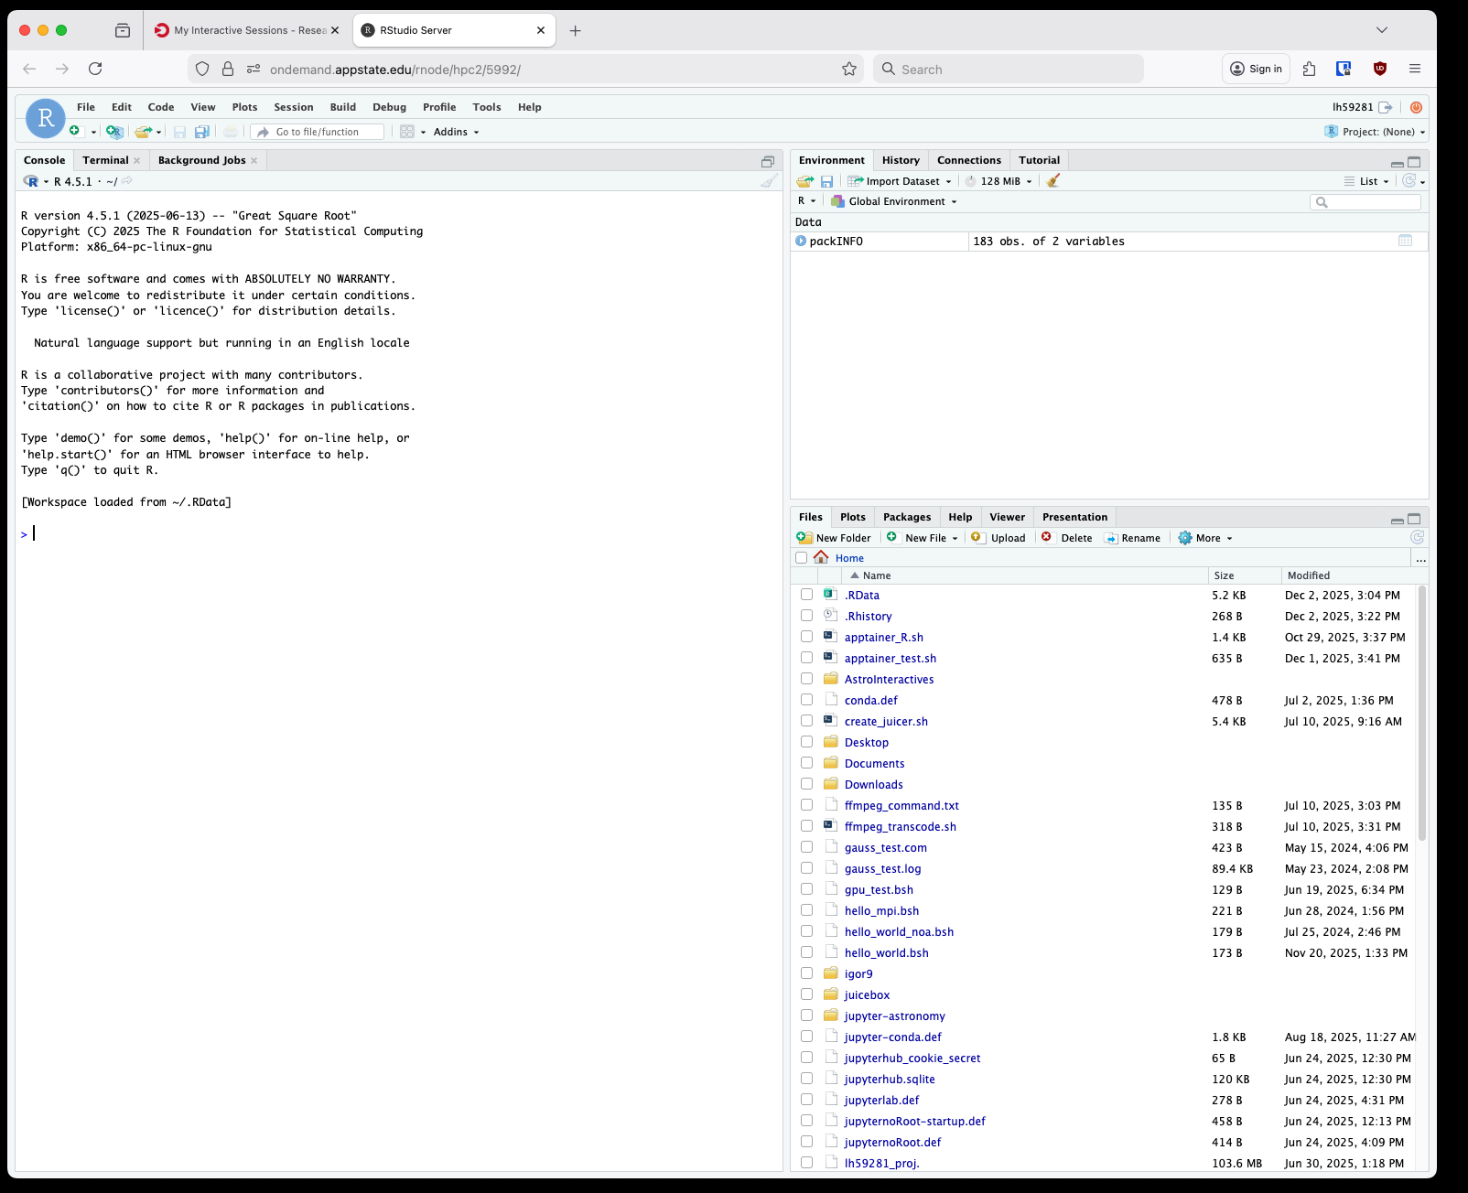This screenshot has width=1468, height=1193.
Task: Toggle the select-all checkbox beside Home
Action: pos(802,558)
